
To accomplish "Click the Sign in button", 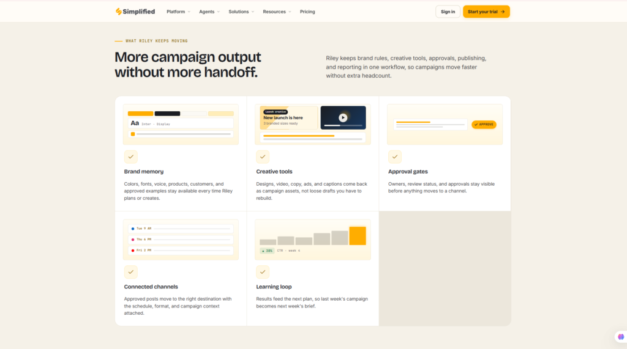I will pyautogui.click(x=448, y=12).
